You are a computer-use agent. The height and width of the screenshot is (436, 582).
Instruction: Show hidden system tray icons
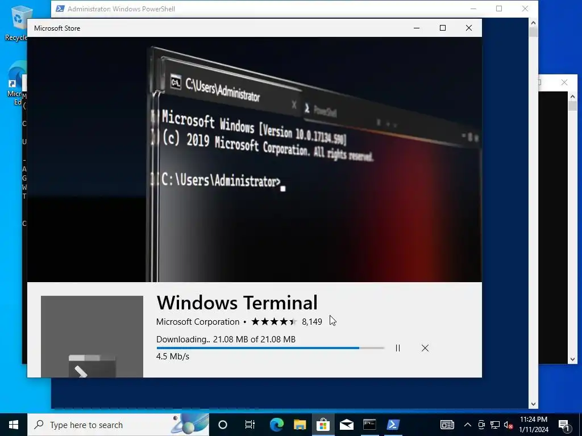pos(468,425)
